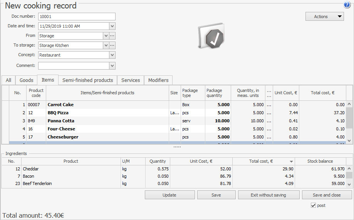The image size is (354, 220).
Task: Click the Save and close button
Action: pos(327,195)
